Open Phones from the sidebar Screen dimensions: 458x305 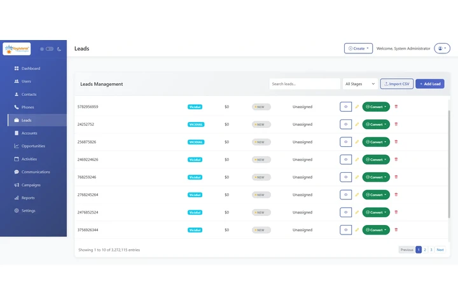27,107
